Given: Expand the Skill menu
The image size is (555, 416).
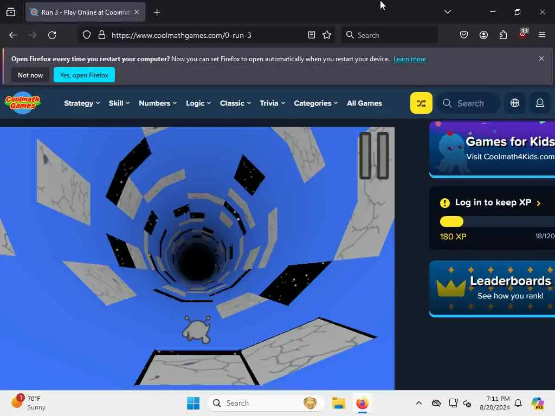Looking at the screenshot, I should 119,103.
